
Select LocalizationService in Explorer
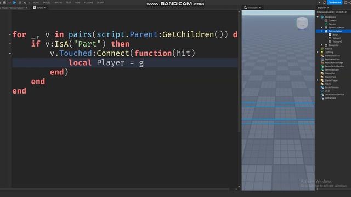[x=334, y=94]
